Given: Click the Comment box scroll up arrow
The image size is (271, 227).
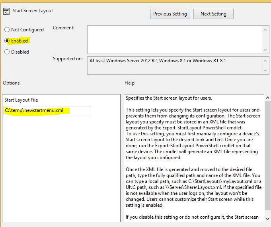Looking at the screenshot, I should point(265,30).
